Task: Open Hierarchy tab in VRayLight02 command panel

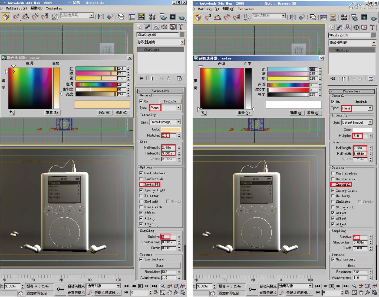Action: point(348,27)
